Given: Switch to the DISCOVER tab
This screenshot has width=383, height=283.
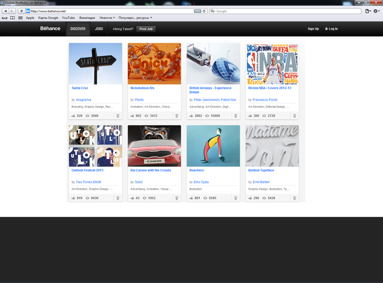Looking at the screenshot, I should point(78,29).
